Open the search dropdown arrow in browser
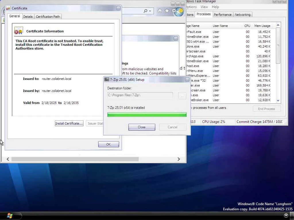Screen dimensions: 294x220 (x=150, y=11)
